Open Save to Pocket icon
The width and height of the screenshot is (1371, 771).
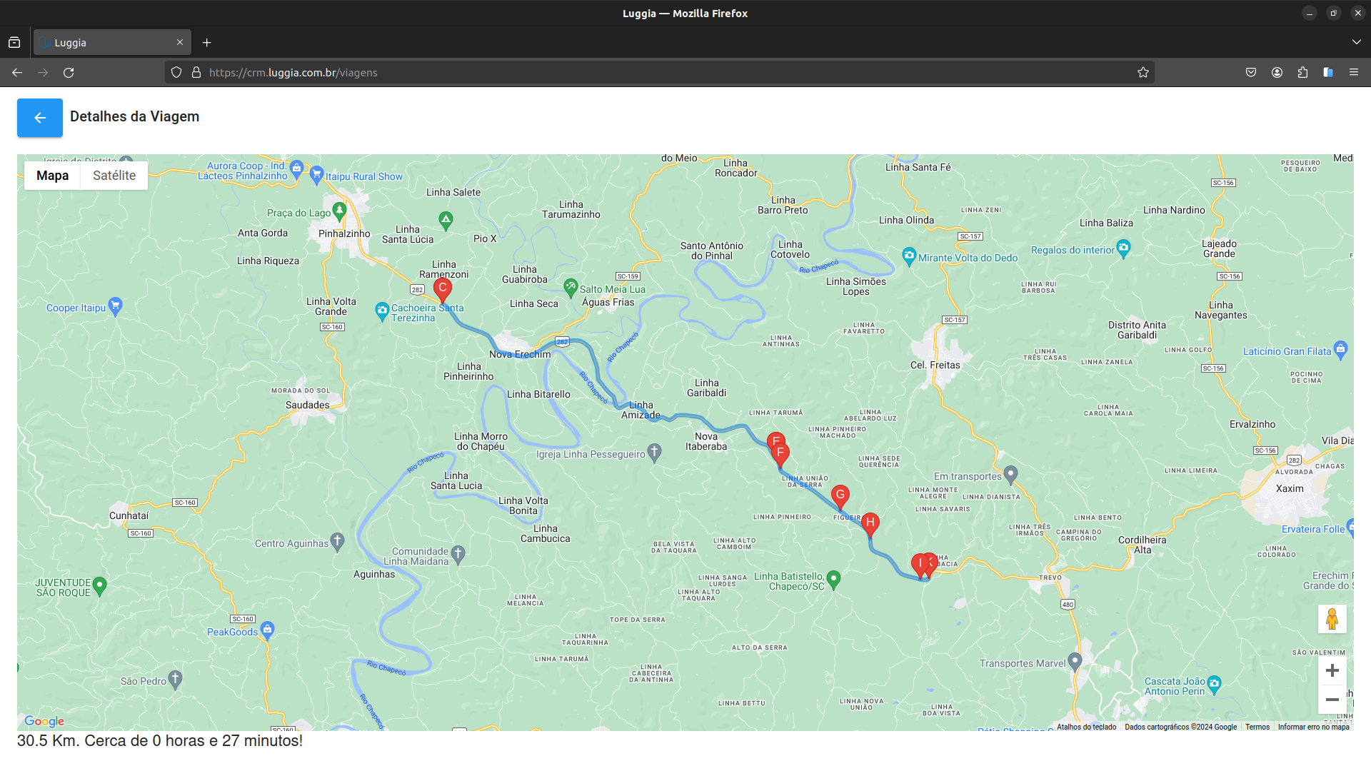(x=1251, y=72)
